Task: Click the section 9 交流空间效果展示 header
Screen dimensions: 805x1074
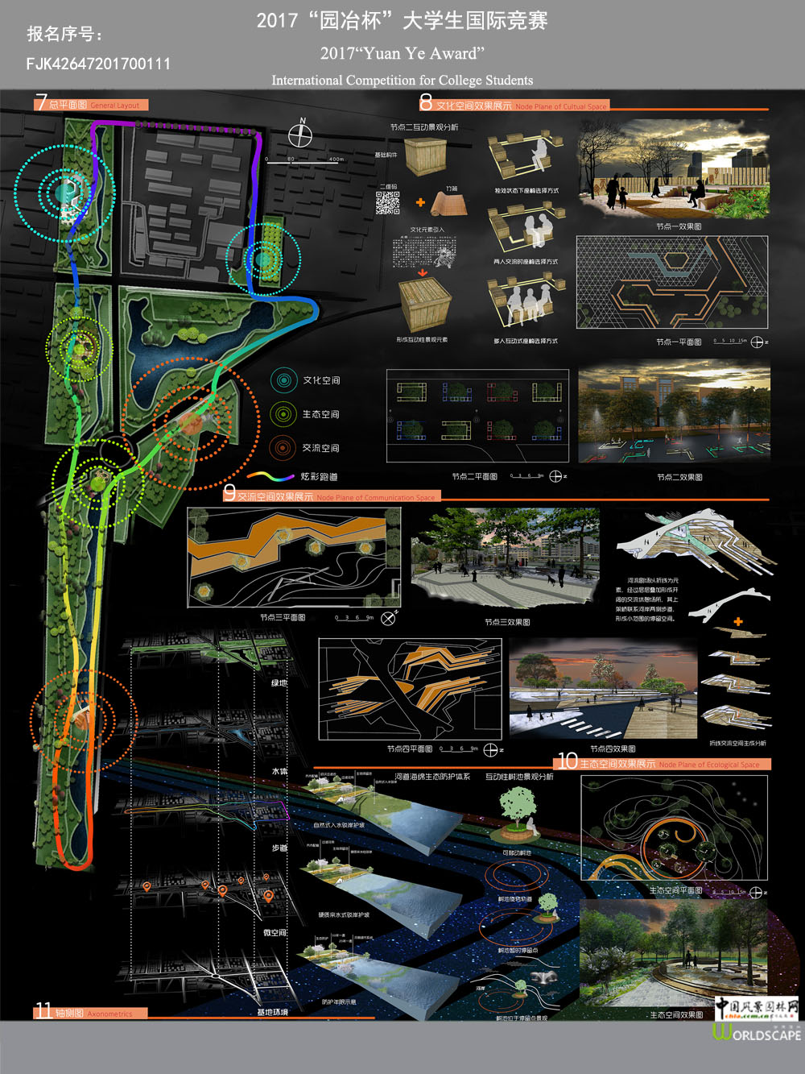Action: 332,496
